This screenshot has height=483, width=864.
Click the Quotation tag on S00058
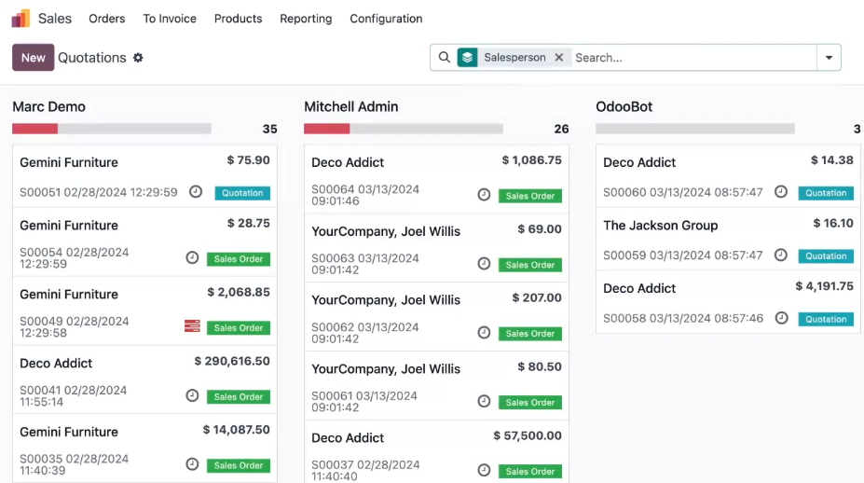click(x=826, y=319)
